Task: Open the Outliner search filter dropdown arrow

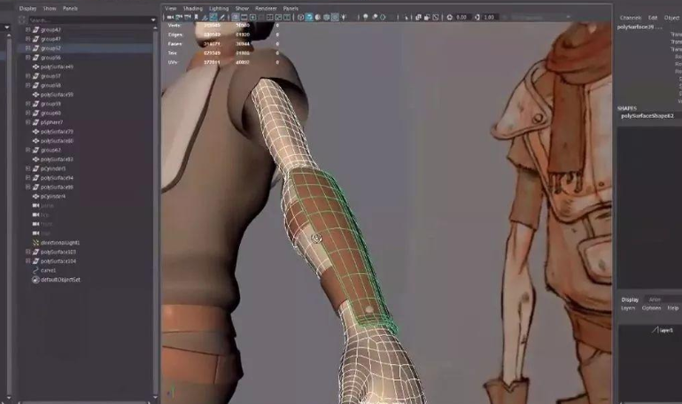Action: (153, 20)
